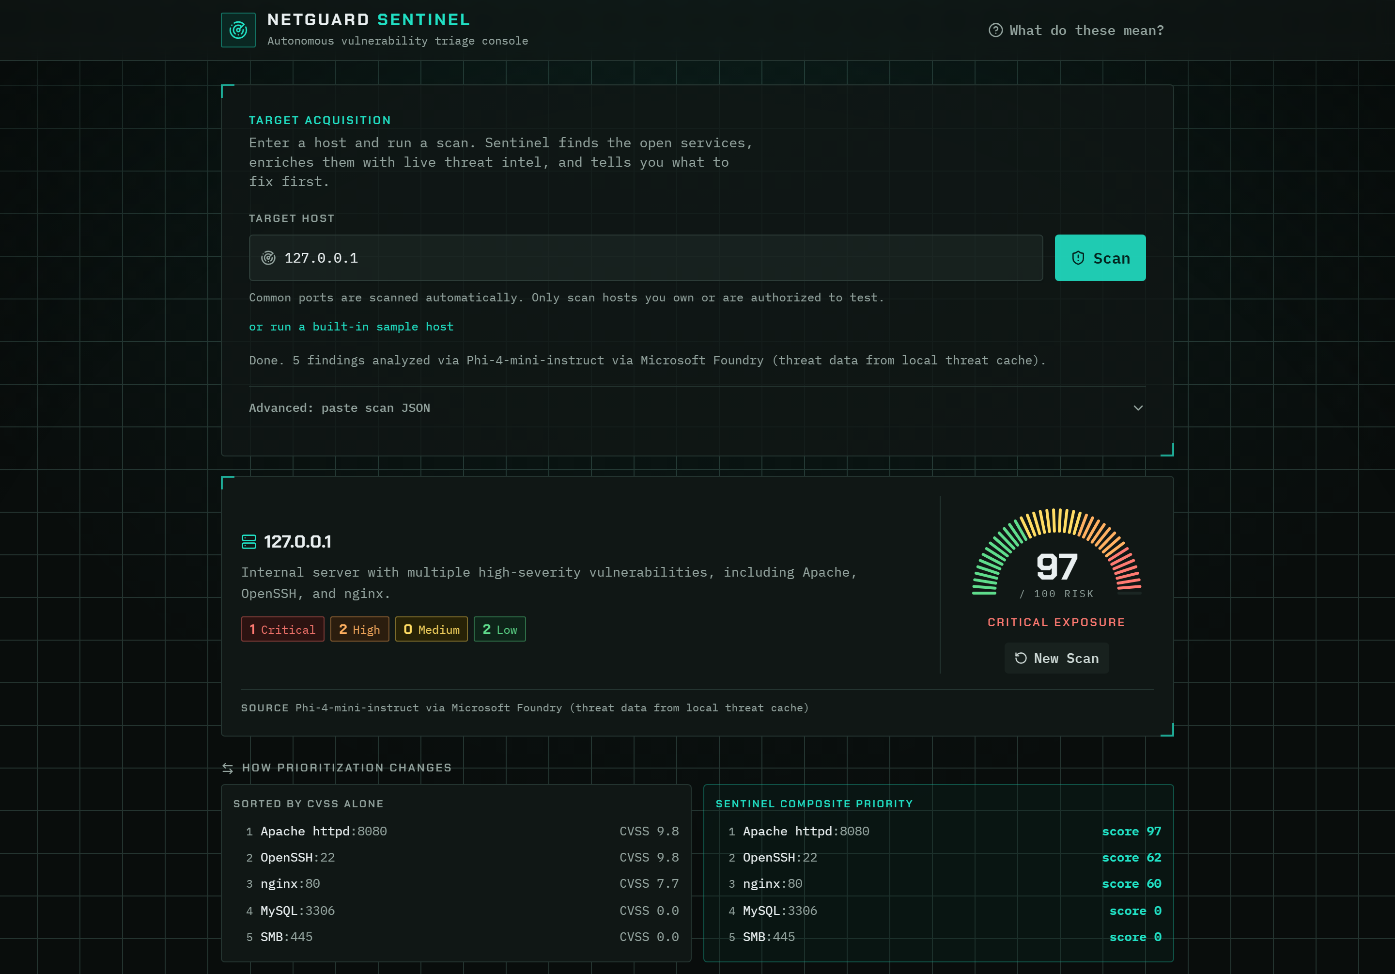This screenshot has width=1395, height=974.
Task: Click the 'Done. 5 findings analyzed' status line
Action: [x=648, y=361]
